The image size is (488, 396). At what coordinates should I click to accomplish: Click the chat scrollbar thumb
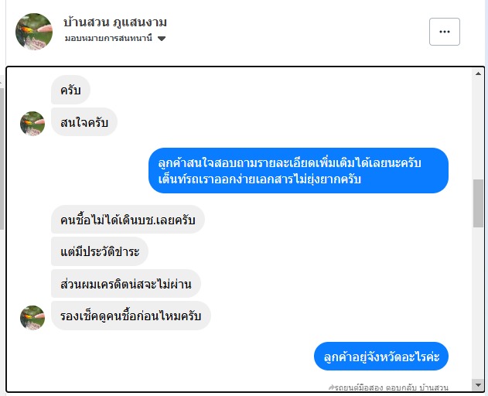478,203
